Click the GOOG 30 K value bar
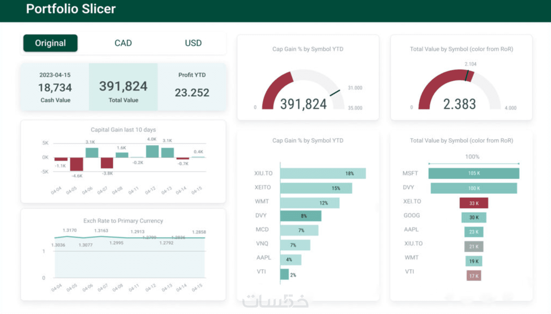551x314 pixels. coord(474,217)
